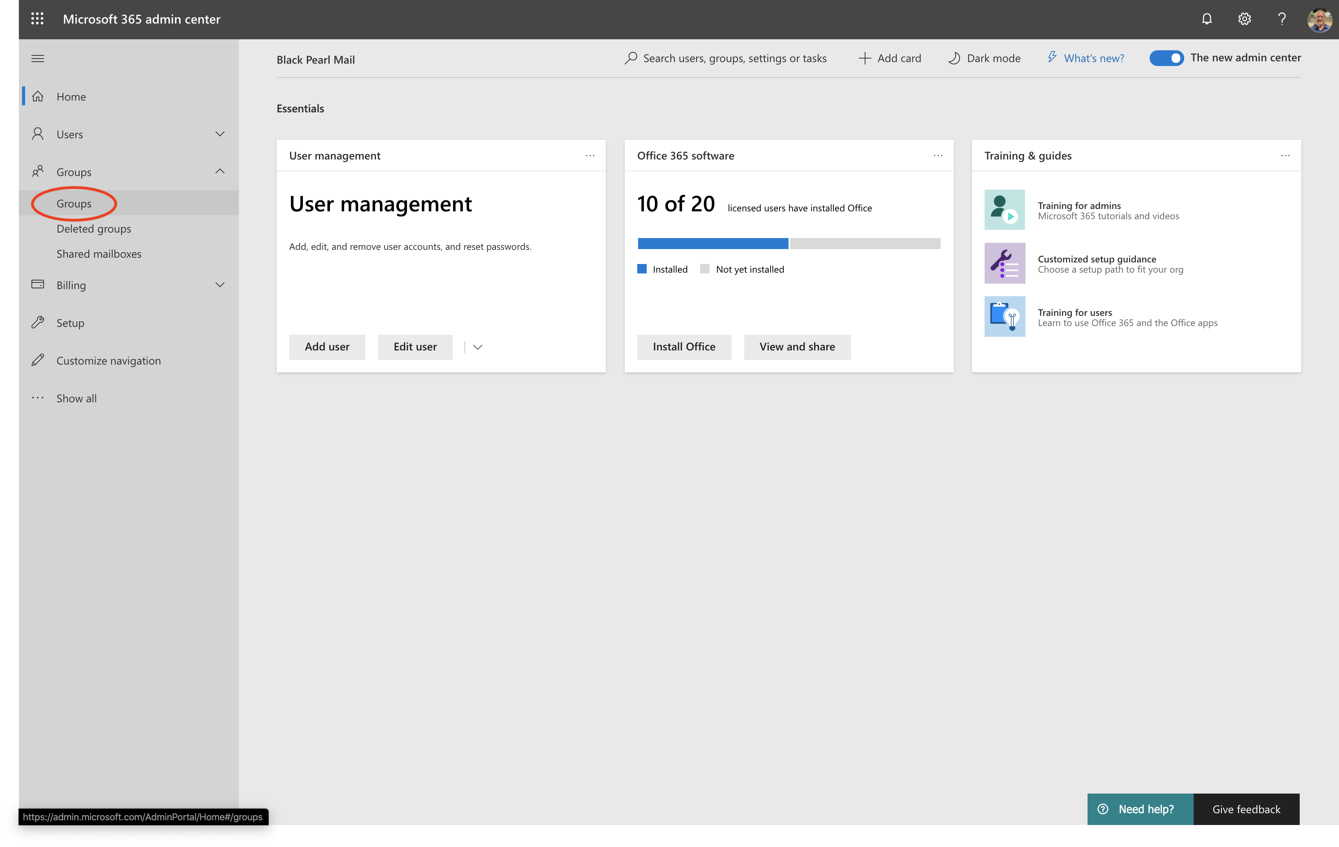Click the notifications bell icon
The height and width of the screenshot is (847, 1339).
click(1206, 19)
